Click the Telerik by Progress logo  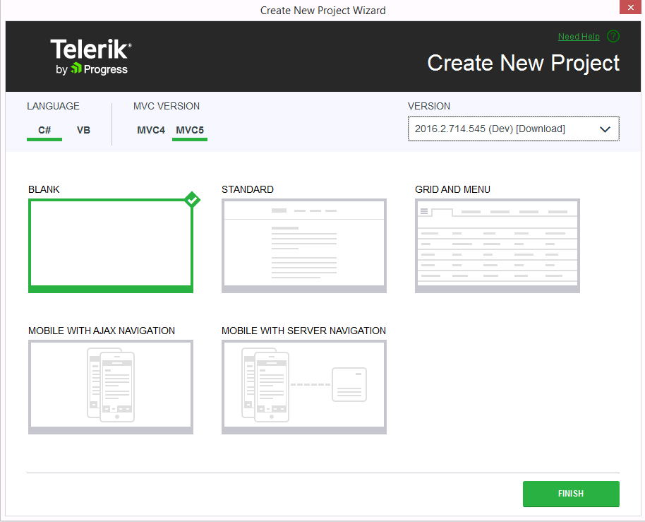coord(91,57)
